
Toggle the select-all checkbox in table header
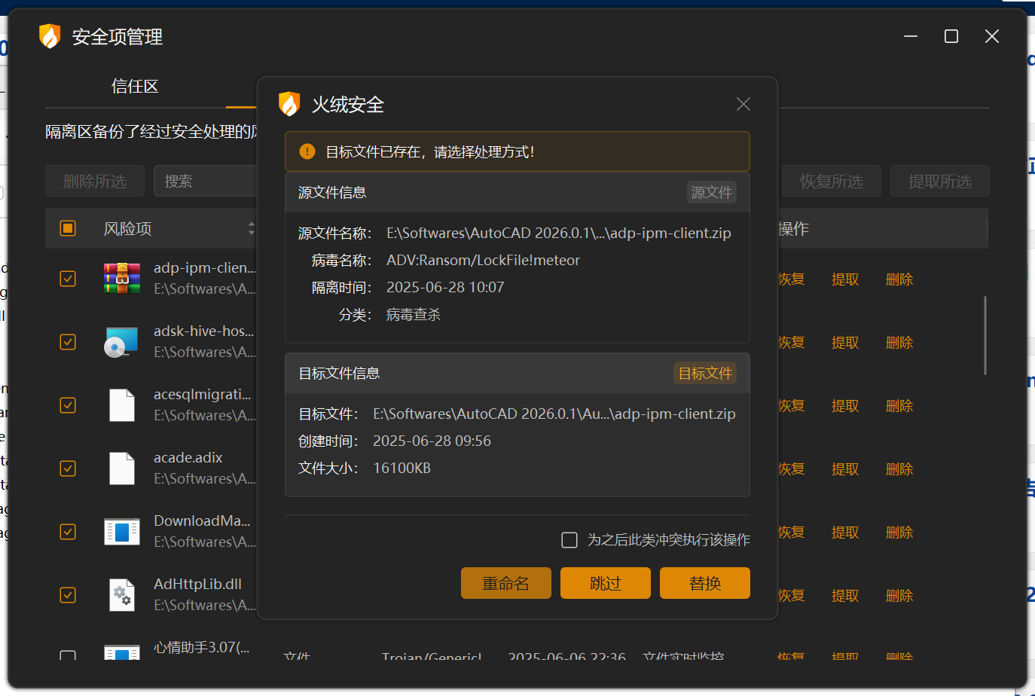pyautogui.click(x=68, y=228)
